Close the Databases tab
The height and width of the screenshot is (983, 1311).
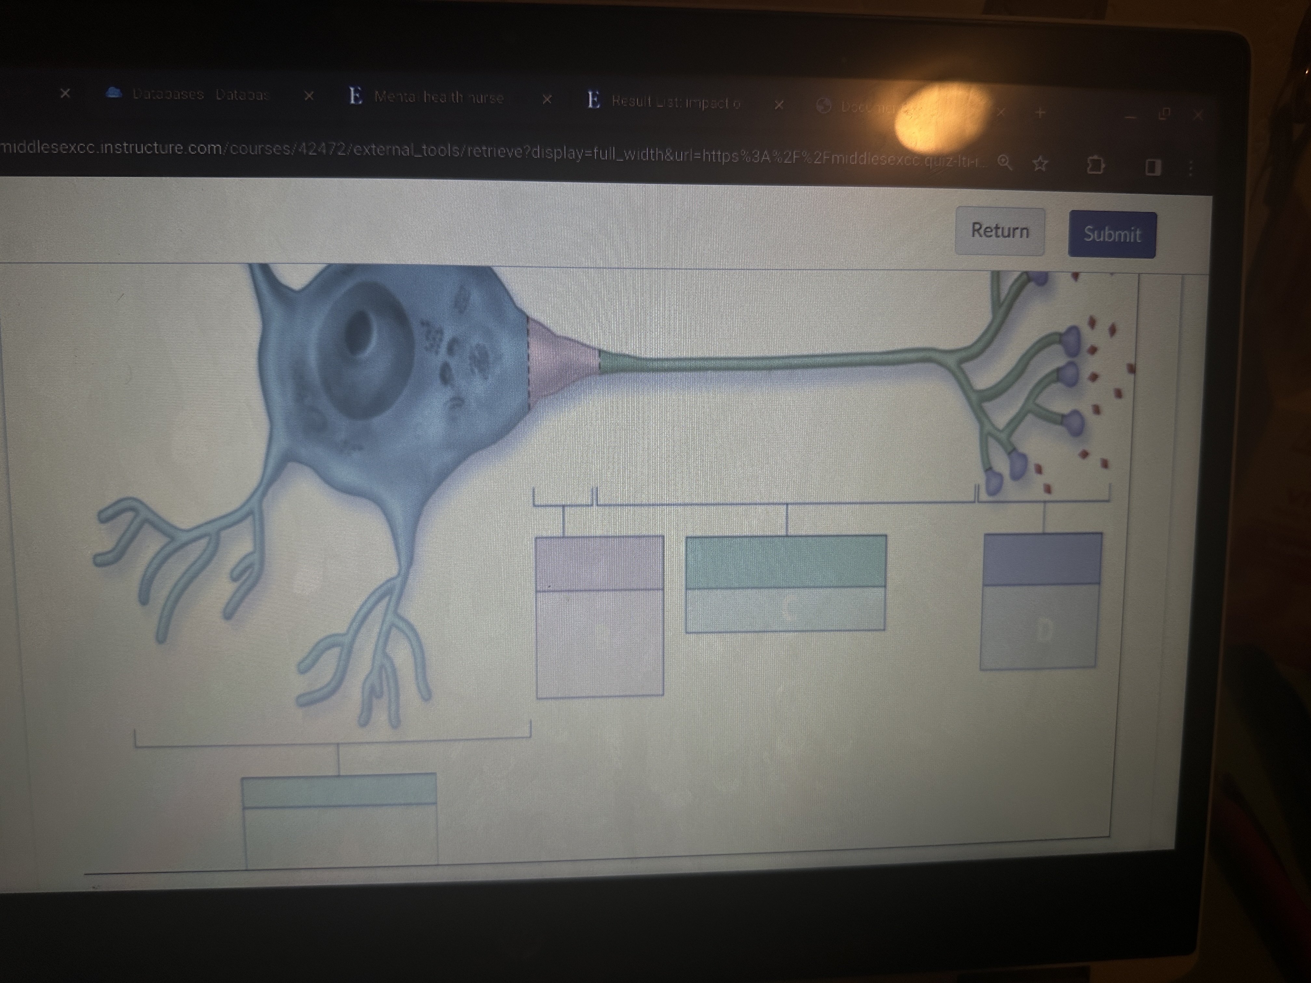pos(309,95)
